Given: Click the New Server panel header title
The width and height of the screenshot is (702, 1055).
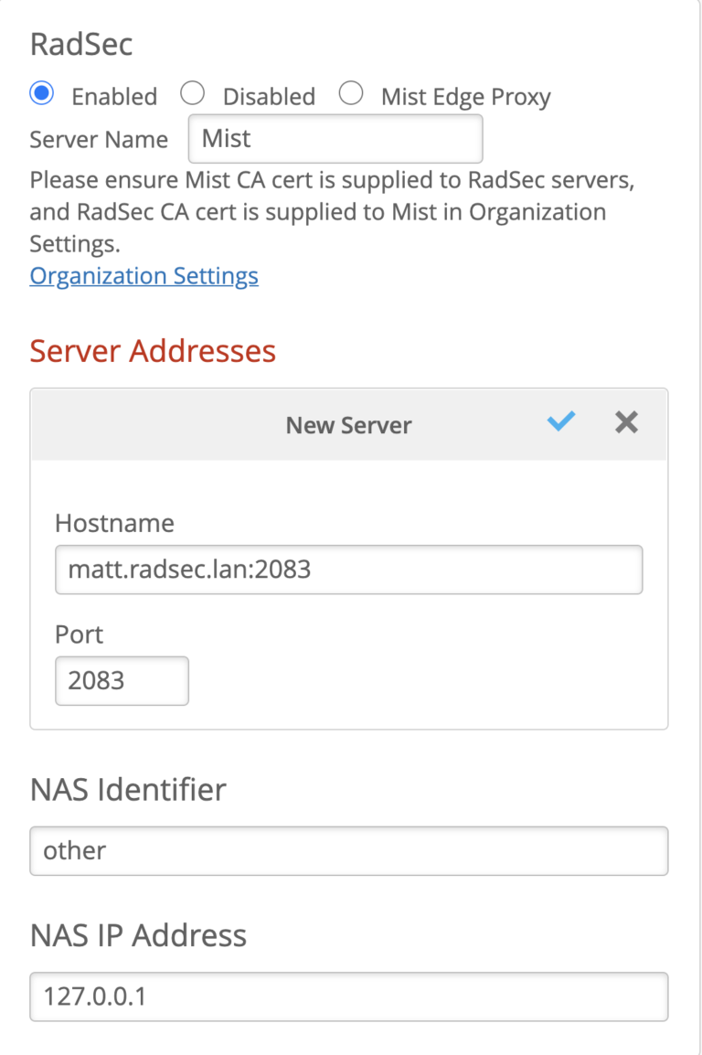Looking at the screenshot, I should point(348,425).
